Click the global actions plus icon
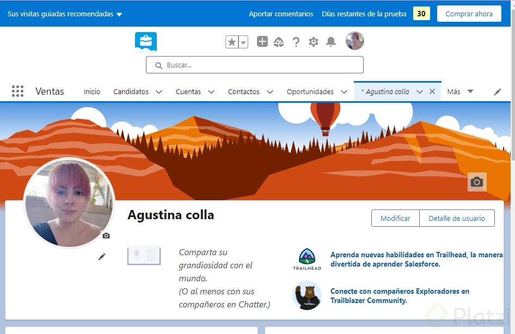 (262, 42)
